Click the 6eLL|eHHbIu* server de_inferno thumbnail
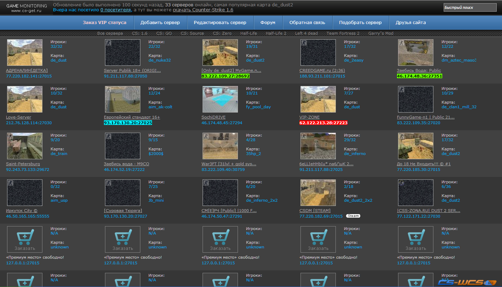 (318, 146)
